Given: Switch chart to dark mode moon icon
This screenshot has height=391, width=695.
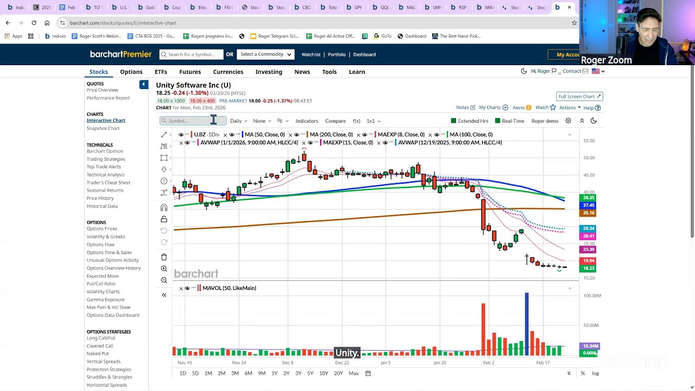Looking at the screenshot, I should pyautogui.click(x=593, y=121).
